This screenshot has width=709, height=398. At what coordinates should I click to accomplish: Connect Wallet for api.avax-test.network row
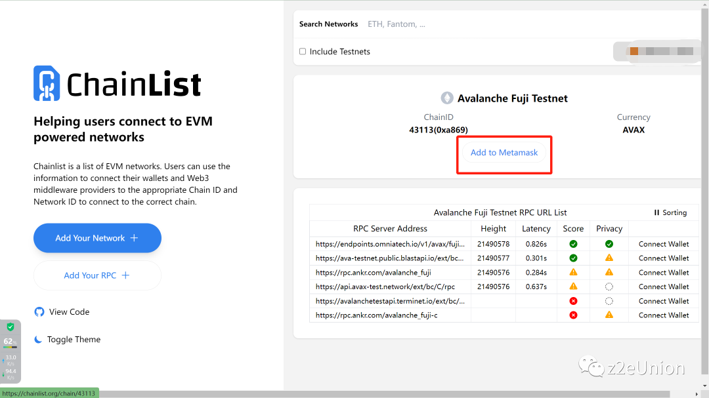pos(664,287)
